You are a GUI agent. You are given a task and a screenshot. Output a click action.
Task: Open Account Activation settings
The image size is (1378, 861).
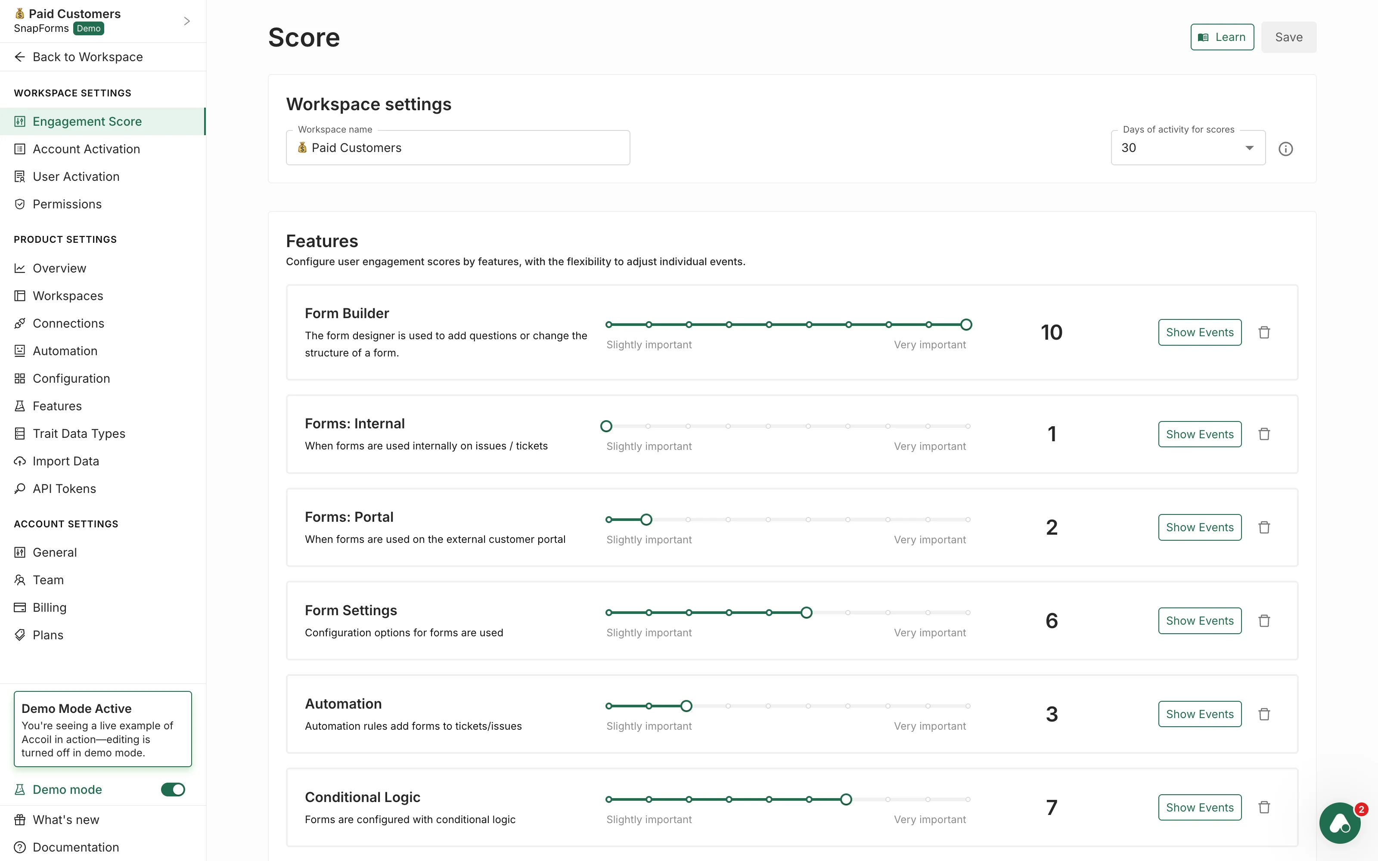pos(85,149)
